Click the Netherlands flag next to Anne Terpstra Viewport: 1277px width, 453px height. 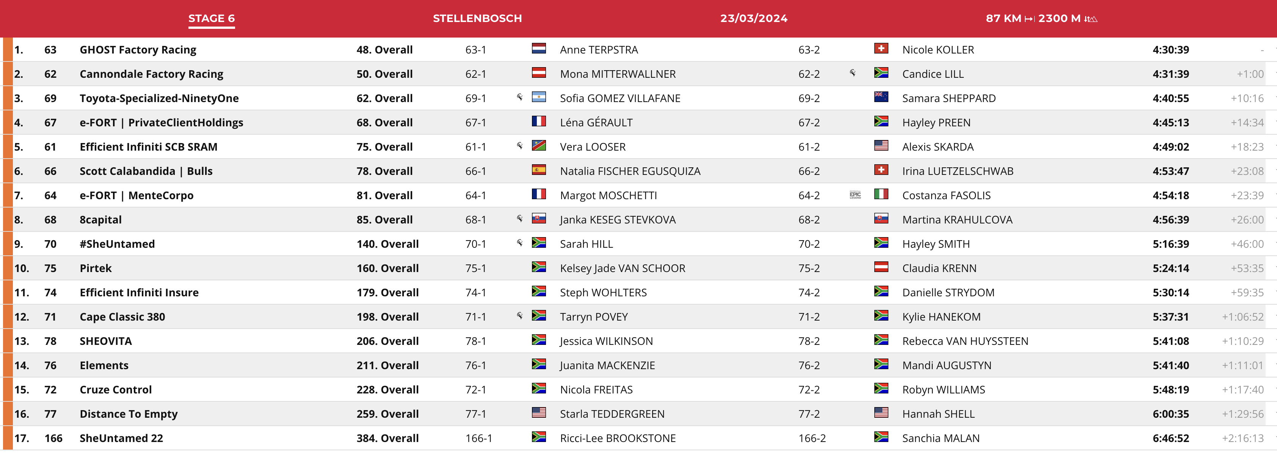[539, 49]
